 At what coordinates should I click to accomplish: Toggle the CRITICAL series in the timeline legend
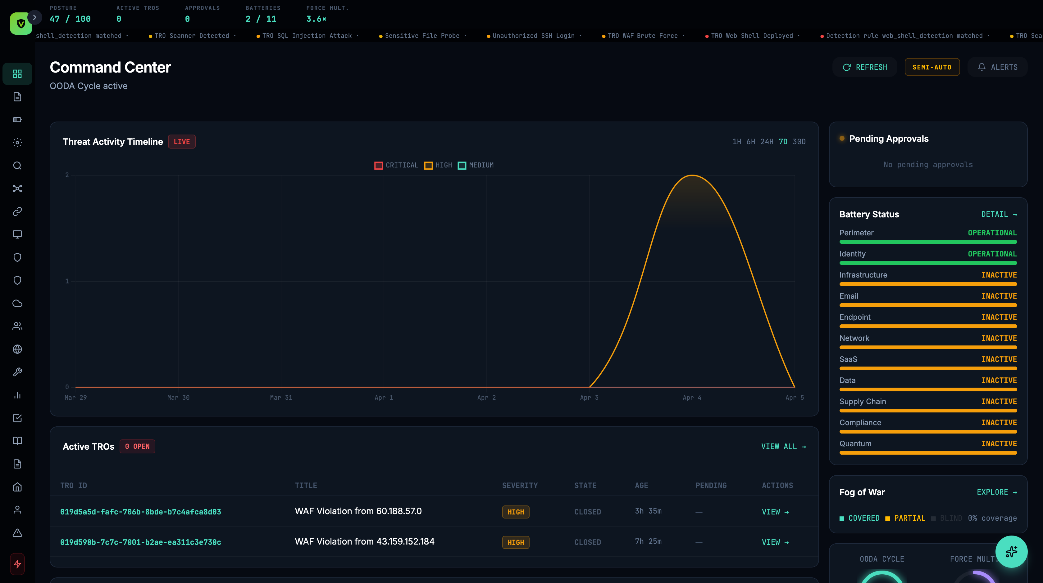point(396,165)
